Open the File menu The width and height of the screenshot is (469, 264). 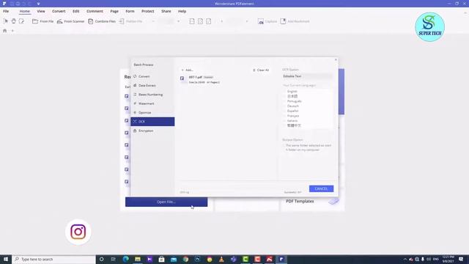pyautogui.click(x=6, y=11)
